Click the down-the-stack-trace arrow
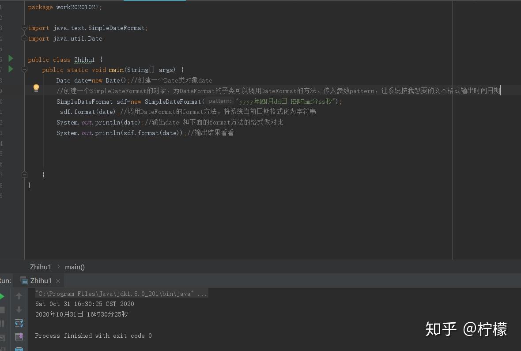The width and height of the screenshot is (521, 351). click(19, 309)
